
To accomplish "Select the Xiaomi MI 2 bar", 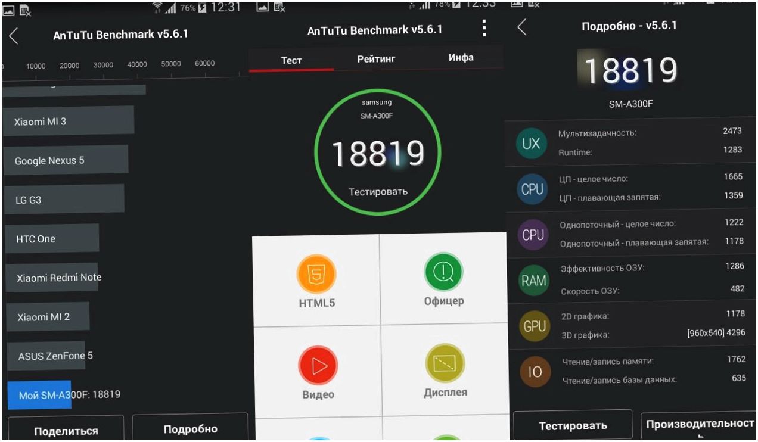I will [x=48, y=316].
